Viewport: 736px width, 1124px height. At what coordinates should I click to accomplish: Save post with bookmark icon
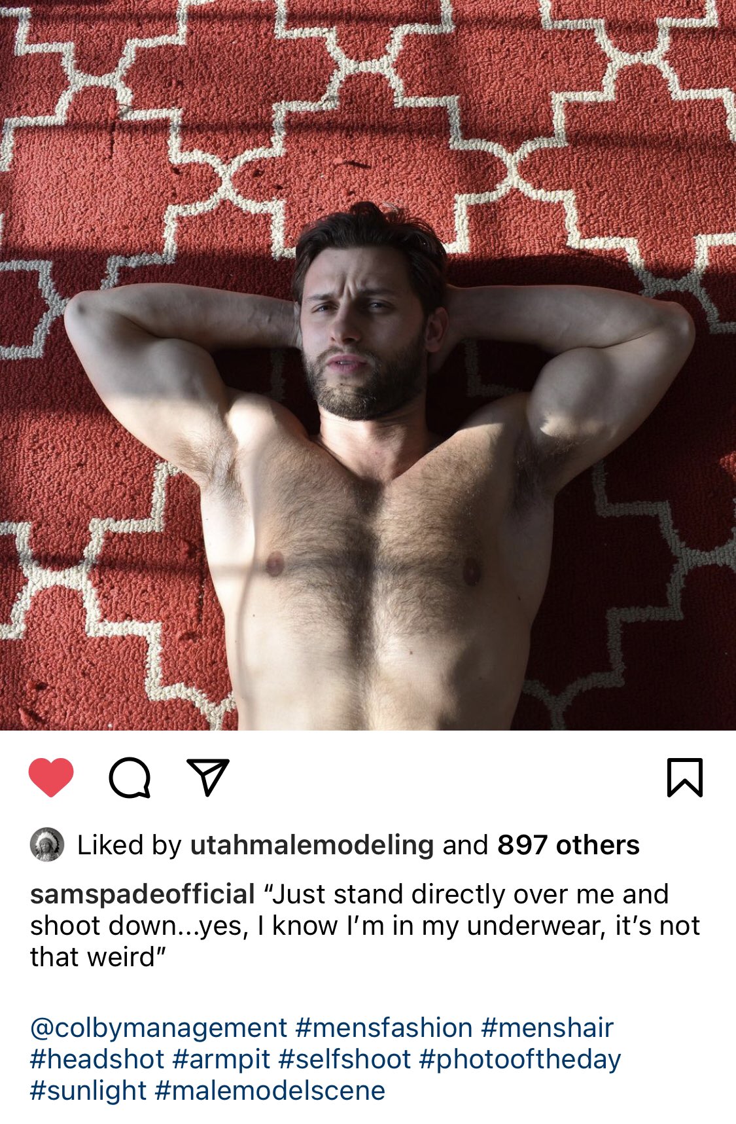click(684, 778)
